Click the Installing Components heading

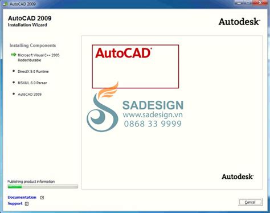tap(32, 46)
